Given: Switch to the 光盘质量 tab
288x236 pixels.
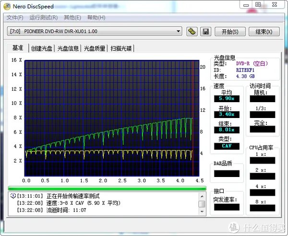Looking at the screenshot, I should point(95,48).
